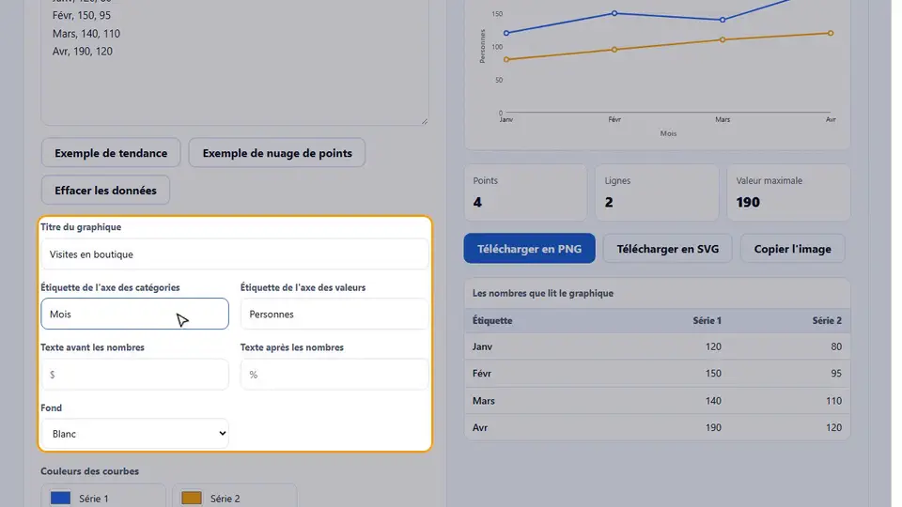Click Série 2 value 80 in Janv row
The width and height of the screenshot is (902, 507).
pyautogui.click(x=836, y=346)
